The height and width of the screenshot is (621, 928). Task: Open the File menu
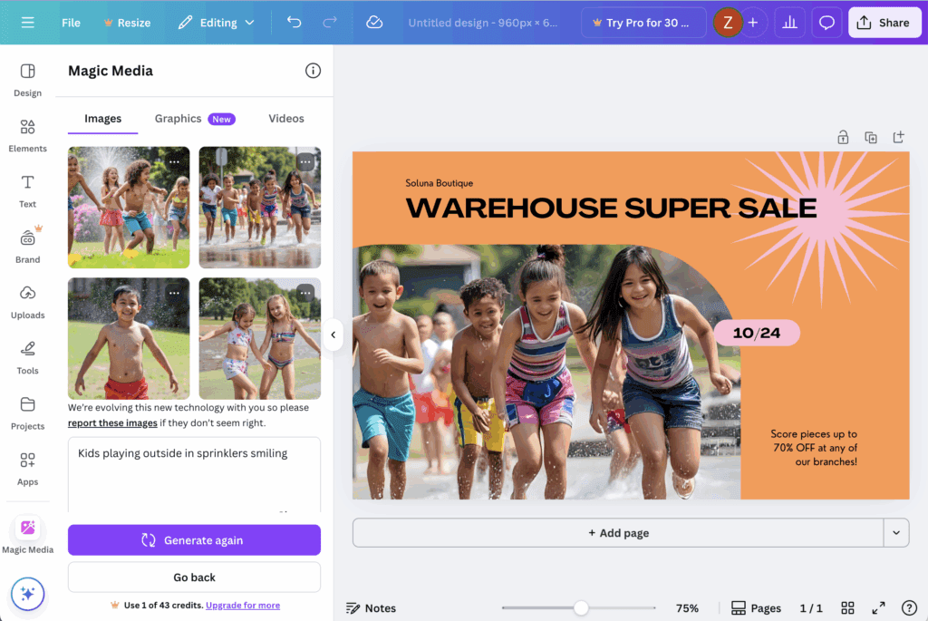(71, 23)
